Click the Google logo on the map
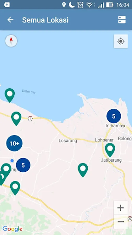The image size is (132, 235). pyautogui.click(x=13, y=229)
